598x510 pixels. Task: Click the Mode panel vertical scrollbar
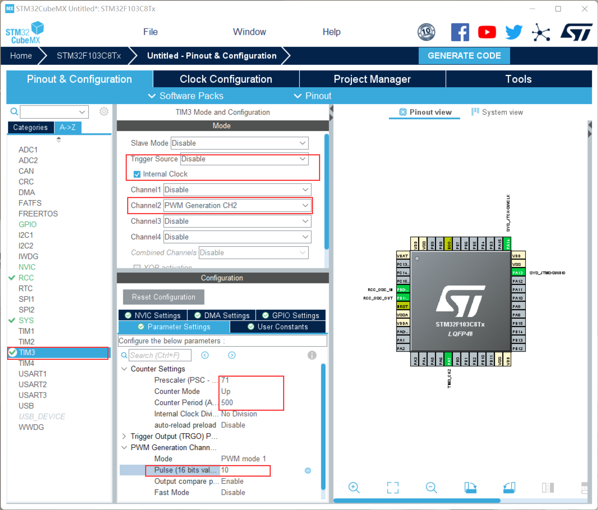pyautogui.click(x=326, y=192)
